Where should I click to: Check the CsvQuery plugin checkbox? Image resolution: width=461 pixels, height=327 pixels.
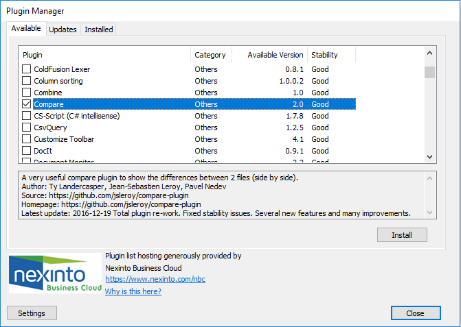(27, 128)
